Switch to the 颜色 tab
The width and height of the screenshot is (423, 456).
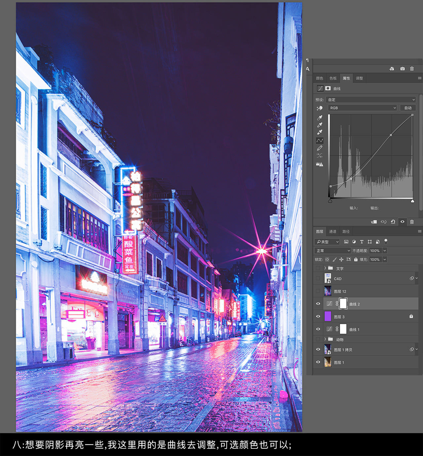pyautogui.click(x=320, y=78)
